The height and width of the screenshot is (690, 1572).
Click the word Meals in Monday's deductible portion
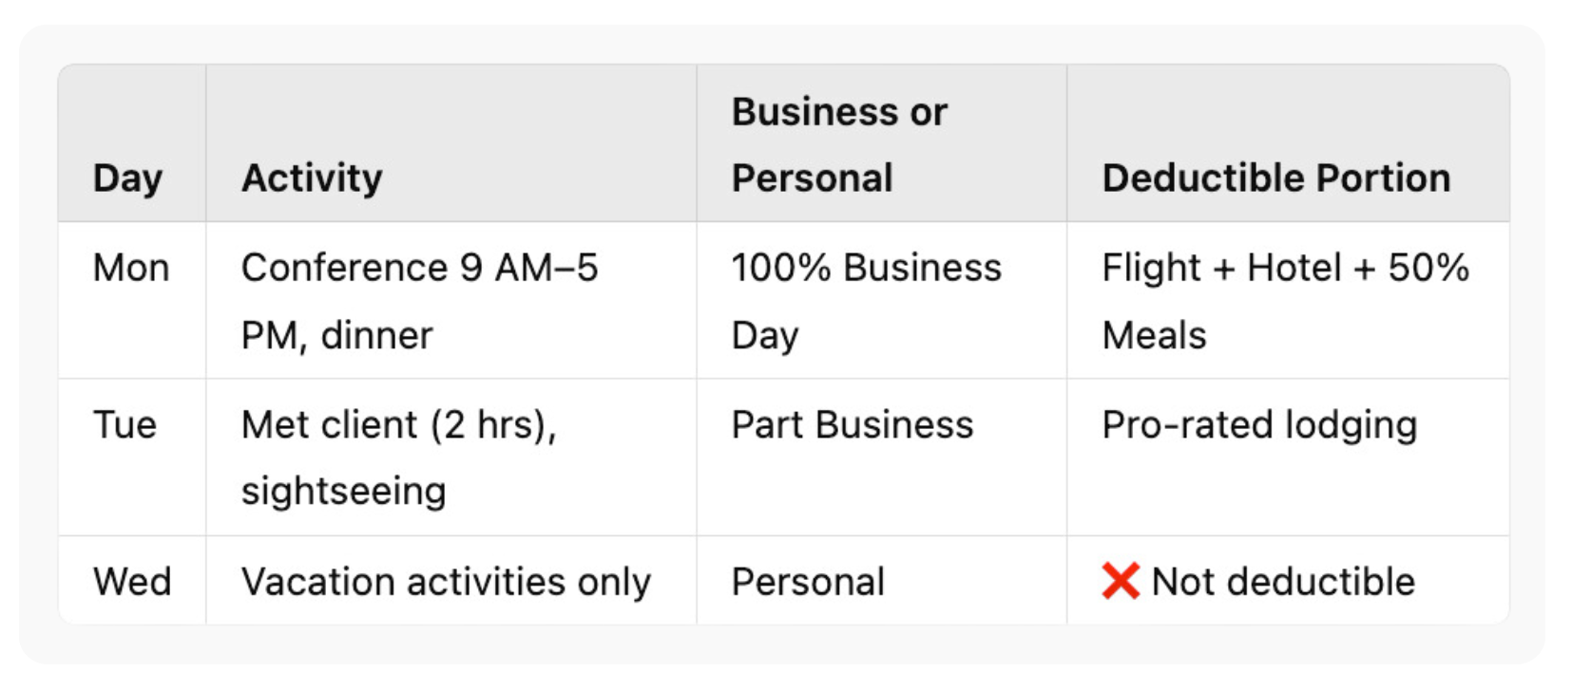(1154, 335)
